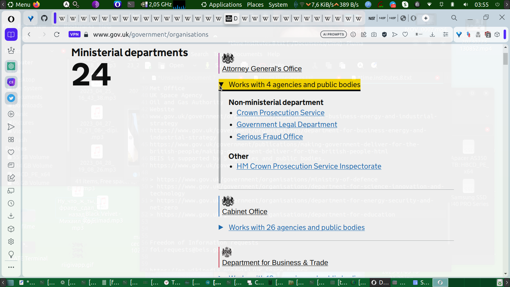Go back to the previous page
510x287 pixels.
29,34
